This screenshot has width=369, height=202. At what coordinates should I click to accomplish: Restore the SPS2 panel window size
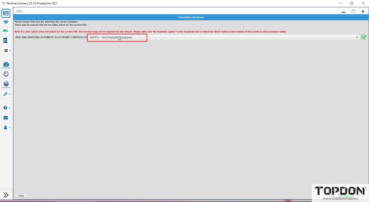coord(353,11)
